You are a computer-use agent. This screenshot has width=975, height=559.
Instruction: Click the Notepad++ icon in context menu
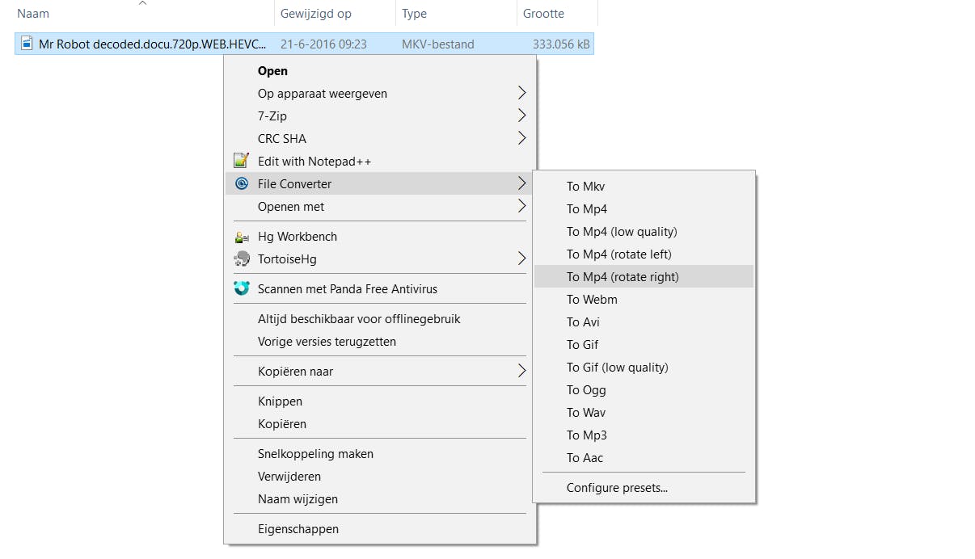[241, 161]
